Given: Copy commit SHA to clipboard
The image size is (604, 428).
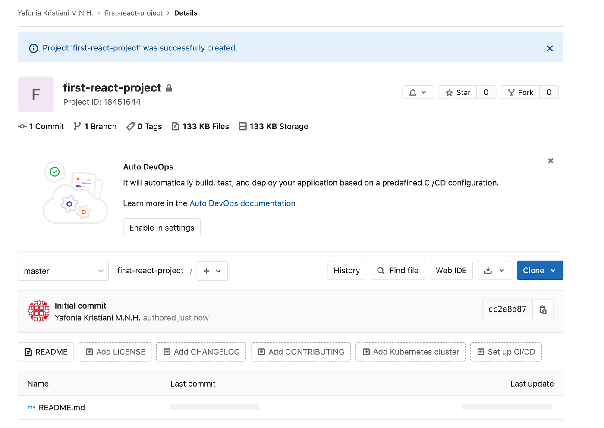Looking at the screenshot, I should coord(543,309).
